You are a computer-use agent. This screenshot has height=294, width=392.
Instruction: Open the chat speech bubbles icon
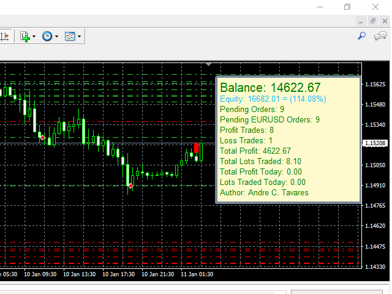point(380,36)
